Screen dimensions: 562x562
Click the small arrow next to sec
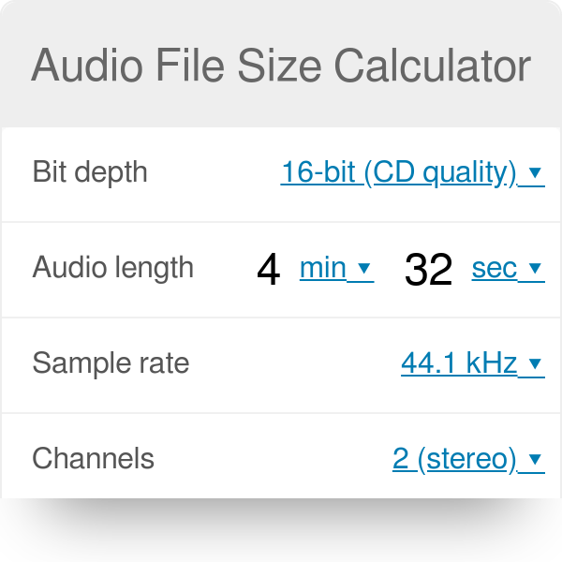pos(536,270)
